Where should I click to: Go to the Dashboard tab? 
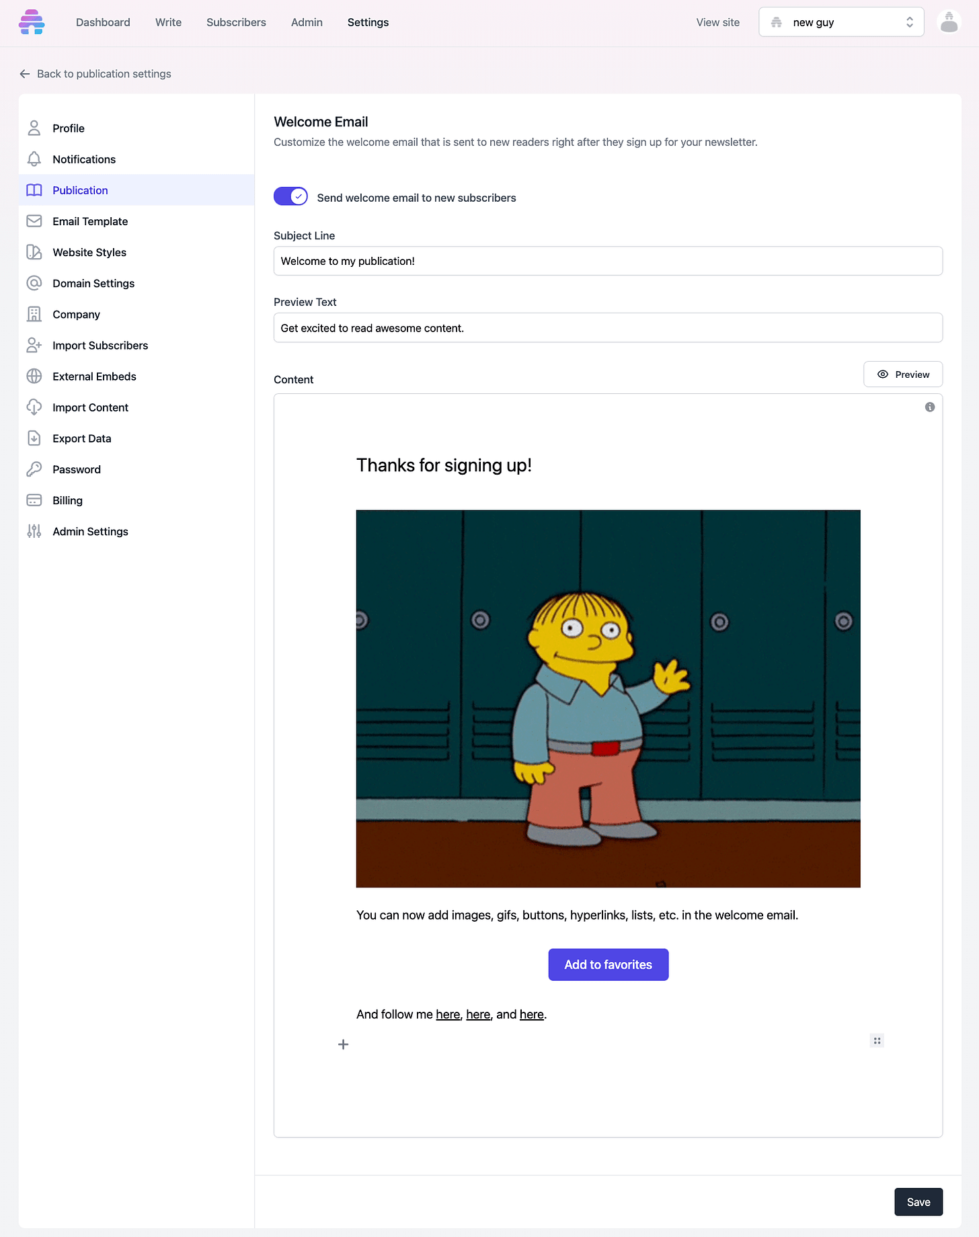tap(103, 22)
